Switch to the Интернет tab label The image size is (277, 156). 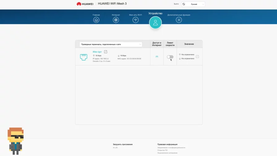116,15
